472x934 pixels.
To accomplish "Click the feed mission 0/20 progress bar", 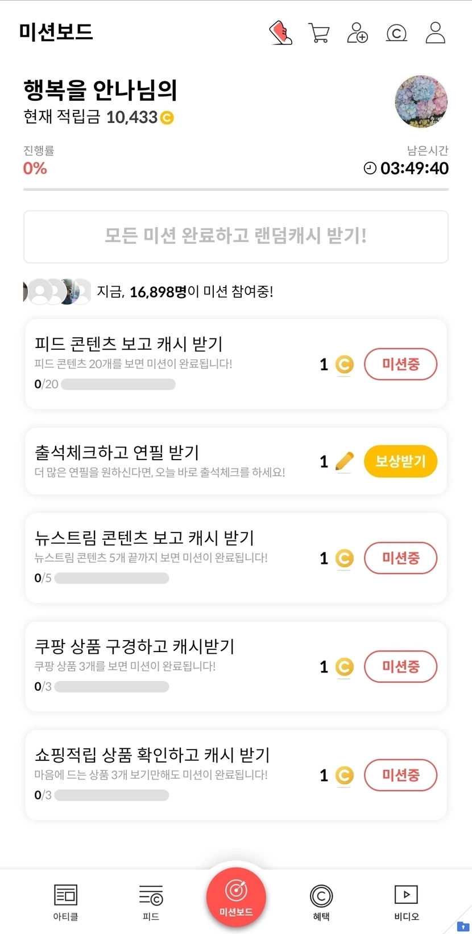I will [x=118, y=384].
